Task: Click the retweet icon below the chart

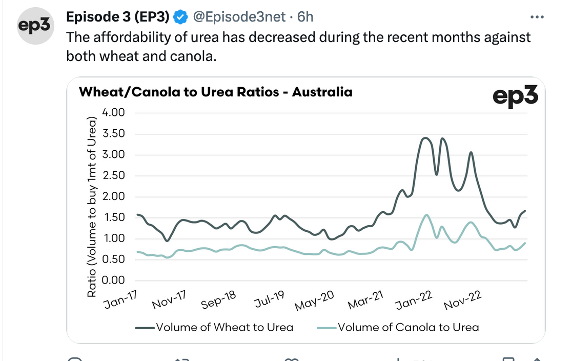Action: [182, 359]
